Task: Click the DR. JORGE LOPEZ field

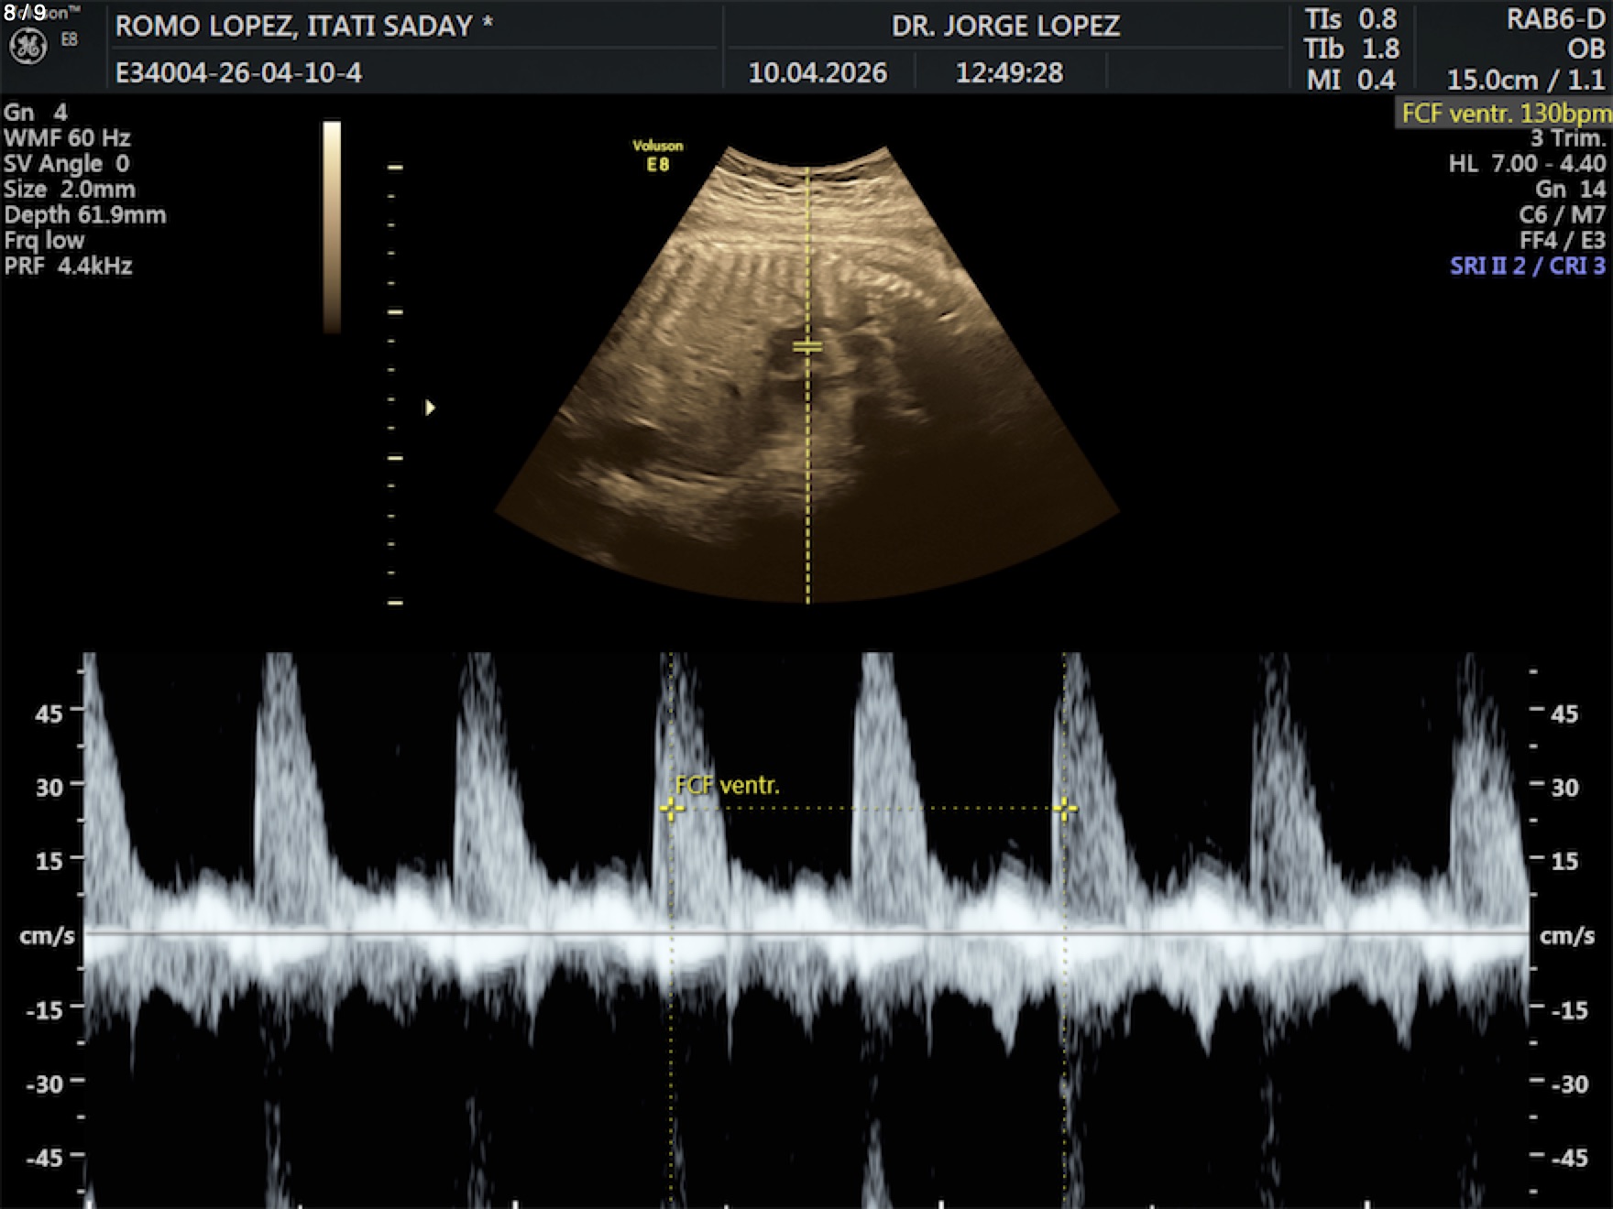Action: [1005, 26]
